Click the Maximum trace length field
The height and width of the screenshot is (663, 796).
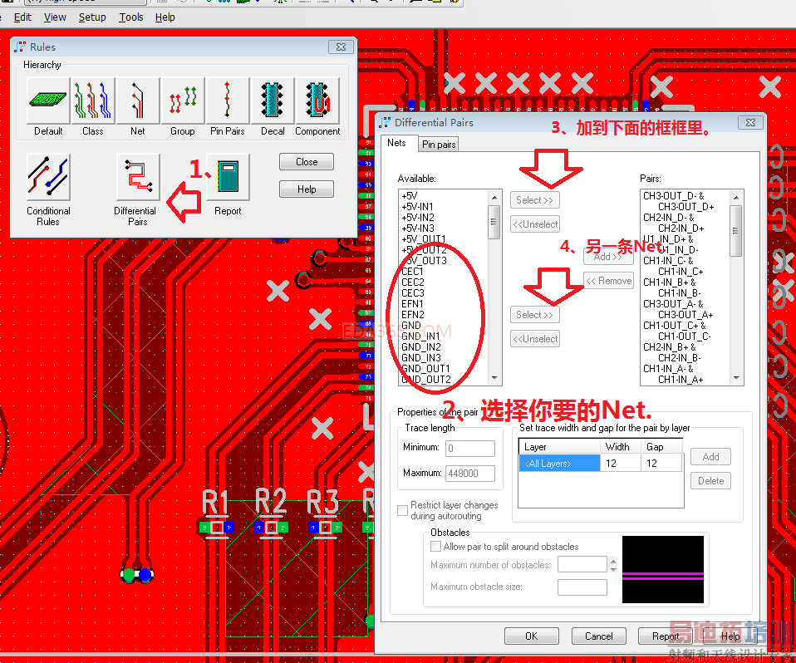coord(470,473)
